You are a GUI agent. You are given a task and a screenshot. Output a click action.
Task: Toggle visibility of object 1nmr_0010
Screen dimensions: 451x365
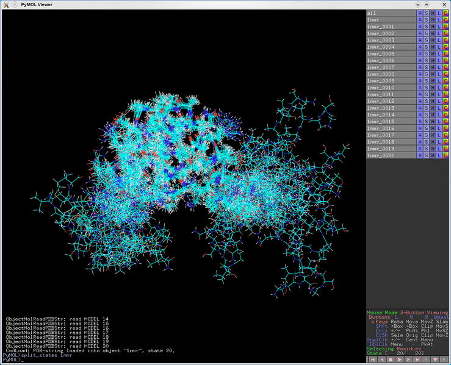(390, 88)
